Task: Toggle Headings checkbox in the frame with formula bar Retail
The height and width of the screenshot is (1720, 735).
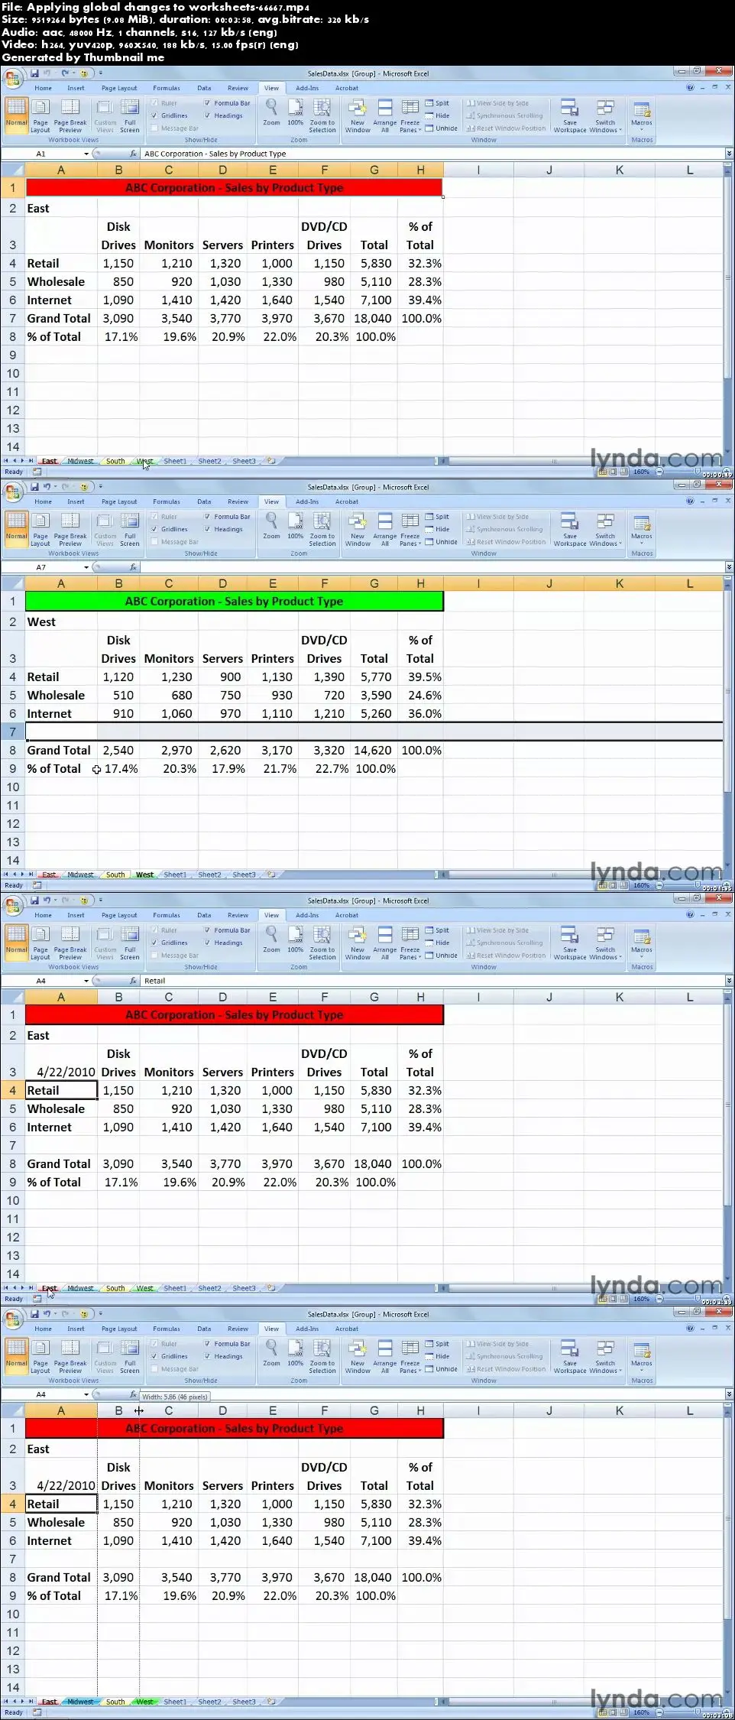Action: coord(208,943)
